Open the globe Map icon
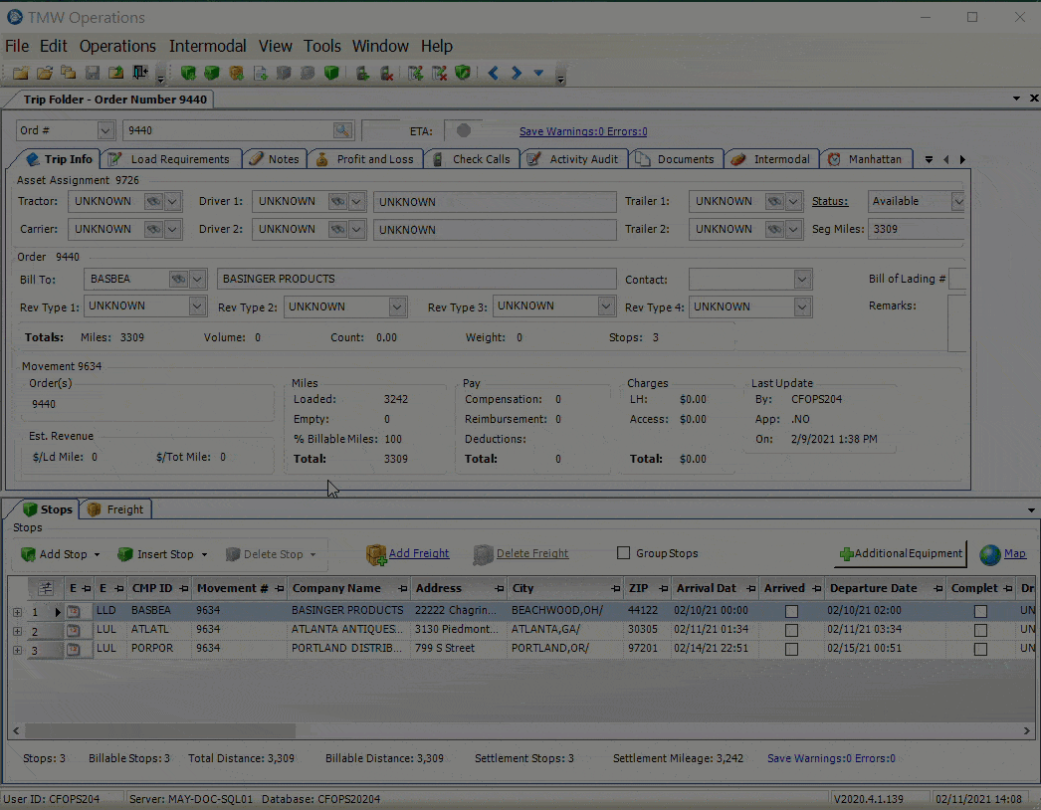This screenshot has height=810, width=1041. point(990,554)
